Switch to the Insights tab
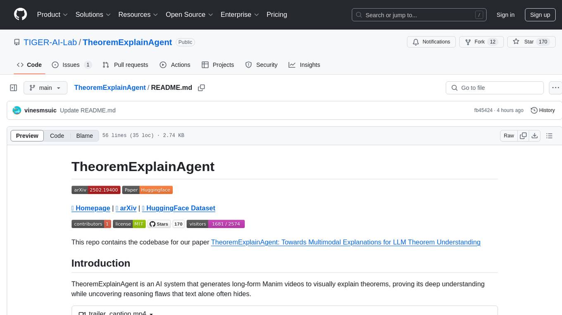Screen dimensions: 562x315 coord(304,65)
